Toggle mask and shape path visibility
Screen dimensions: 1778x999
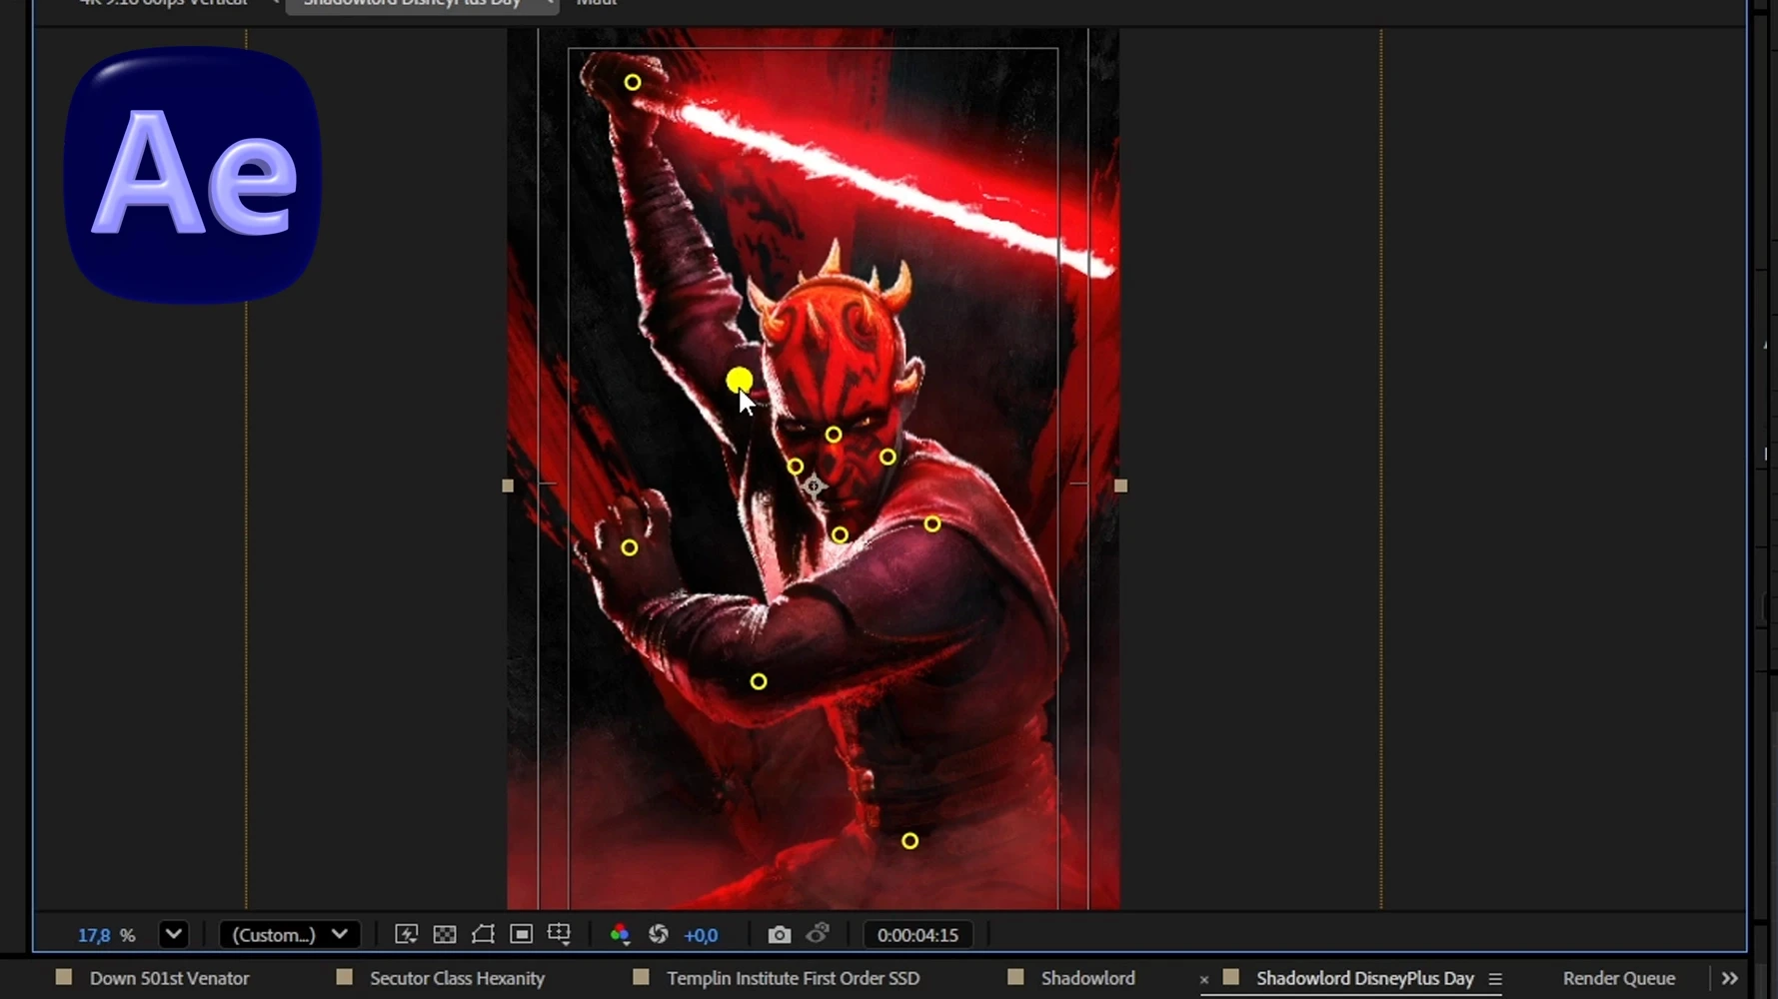[483, 934]
